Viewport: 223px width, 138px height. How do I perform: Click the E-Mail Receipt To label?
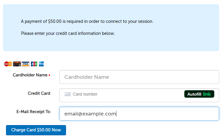click(33, 112)
